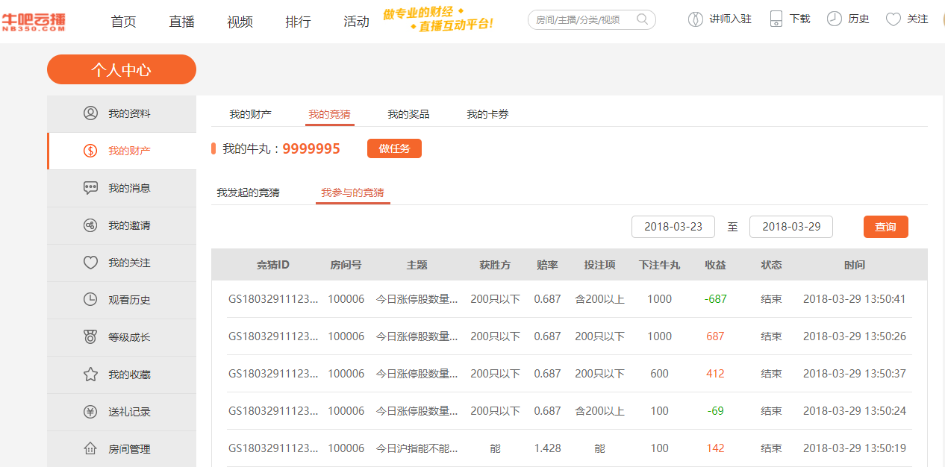
Task: Click timestamp 2018-03-29 13:50:41
Action: (x=854, y=299)
